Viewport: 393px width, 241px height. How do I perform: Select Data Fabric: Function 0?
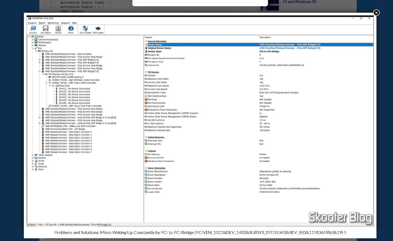68,132
